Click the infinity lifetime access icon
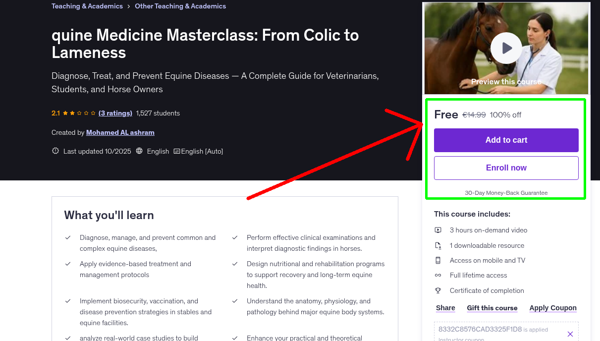Screen dimensions: 600x341 [438, 275]
